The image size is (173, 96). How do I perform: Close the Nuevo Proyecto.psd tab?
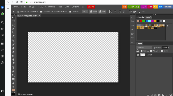tap(39, 16)
